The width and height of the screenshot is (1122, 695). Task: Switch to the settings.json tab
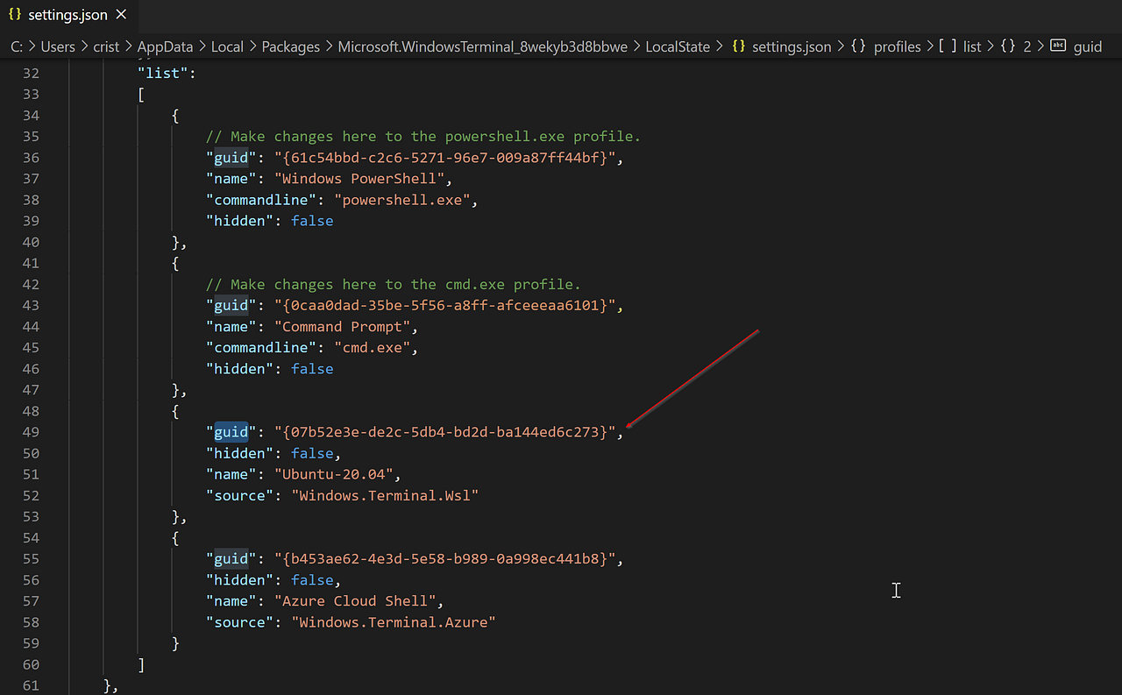coord(66,14)
